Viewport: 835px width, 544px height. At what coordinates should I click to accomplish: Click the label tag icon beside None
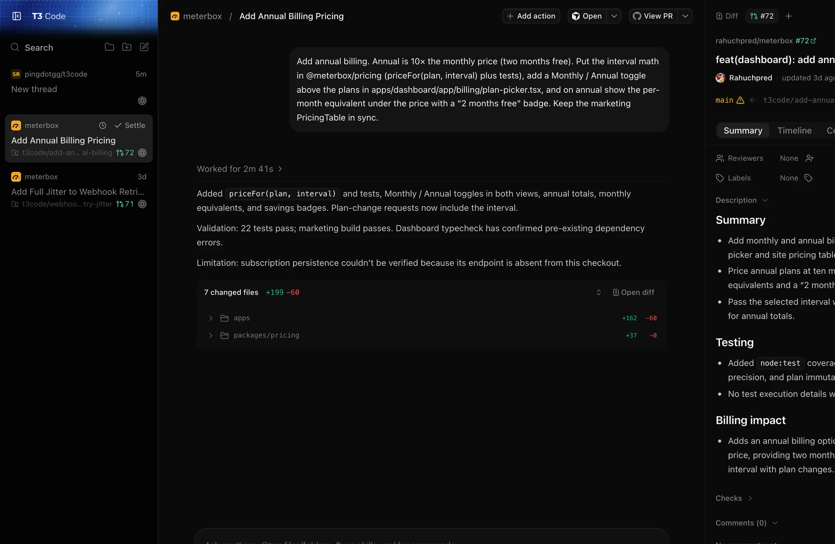[x=809, y=178]
